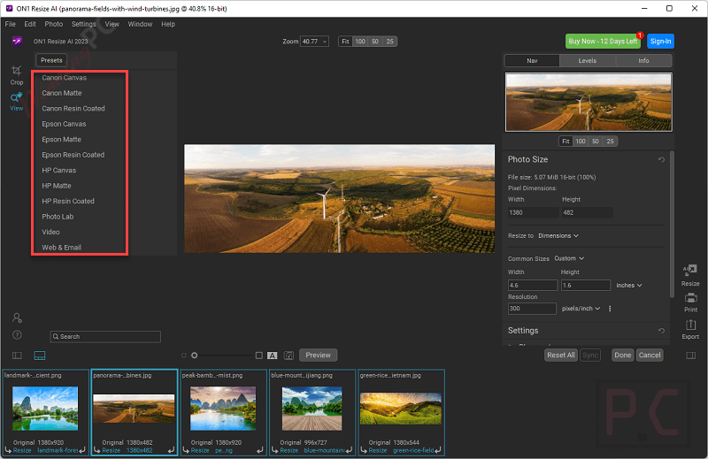The width and height of the screenshot is (708, 459).
Task: Switch to the Levels tab
Action: [x=588, y=61]
